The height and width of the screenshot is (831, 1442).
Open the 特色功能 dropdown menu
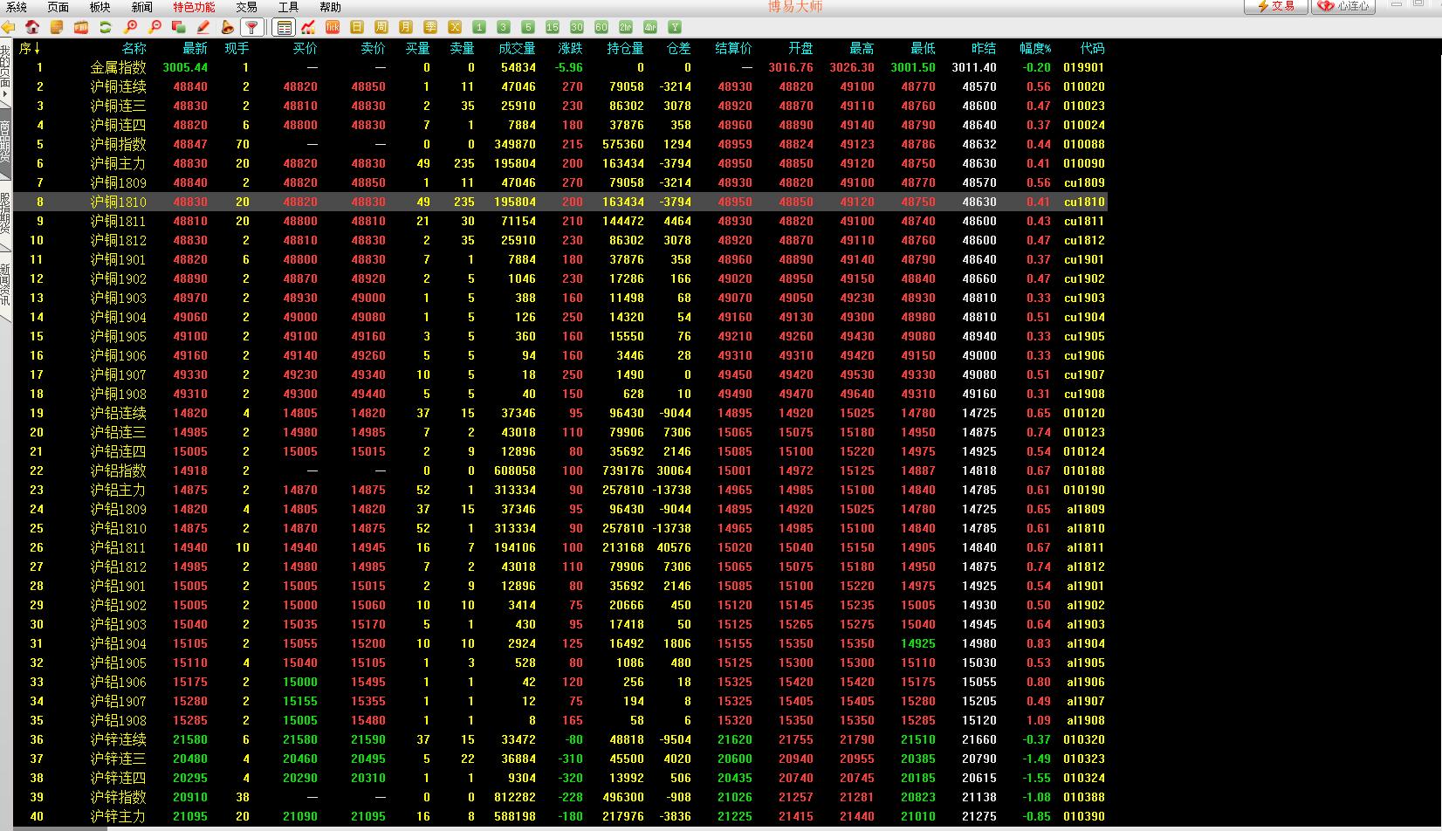click(193, 7)
